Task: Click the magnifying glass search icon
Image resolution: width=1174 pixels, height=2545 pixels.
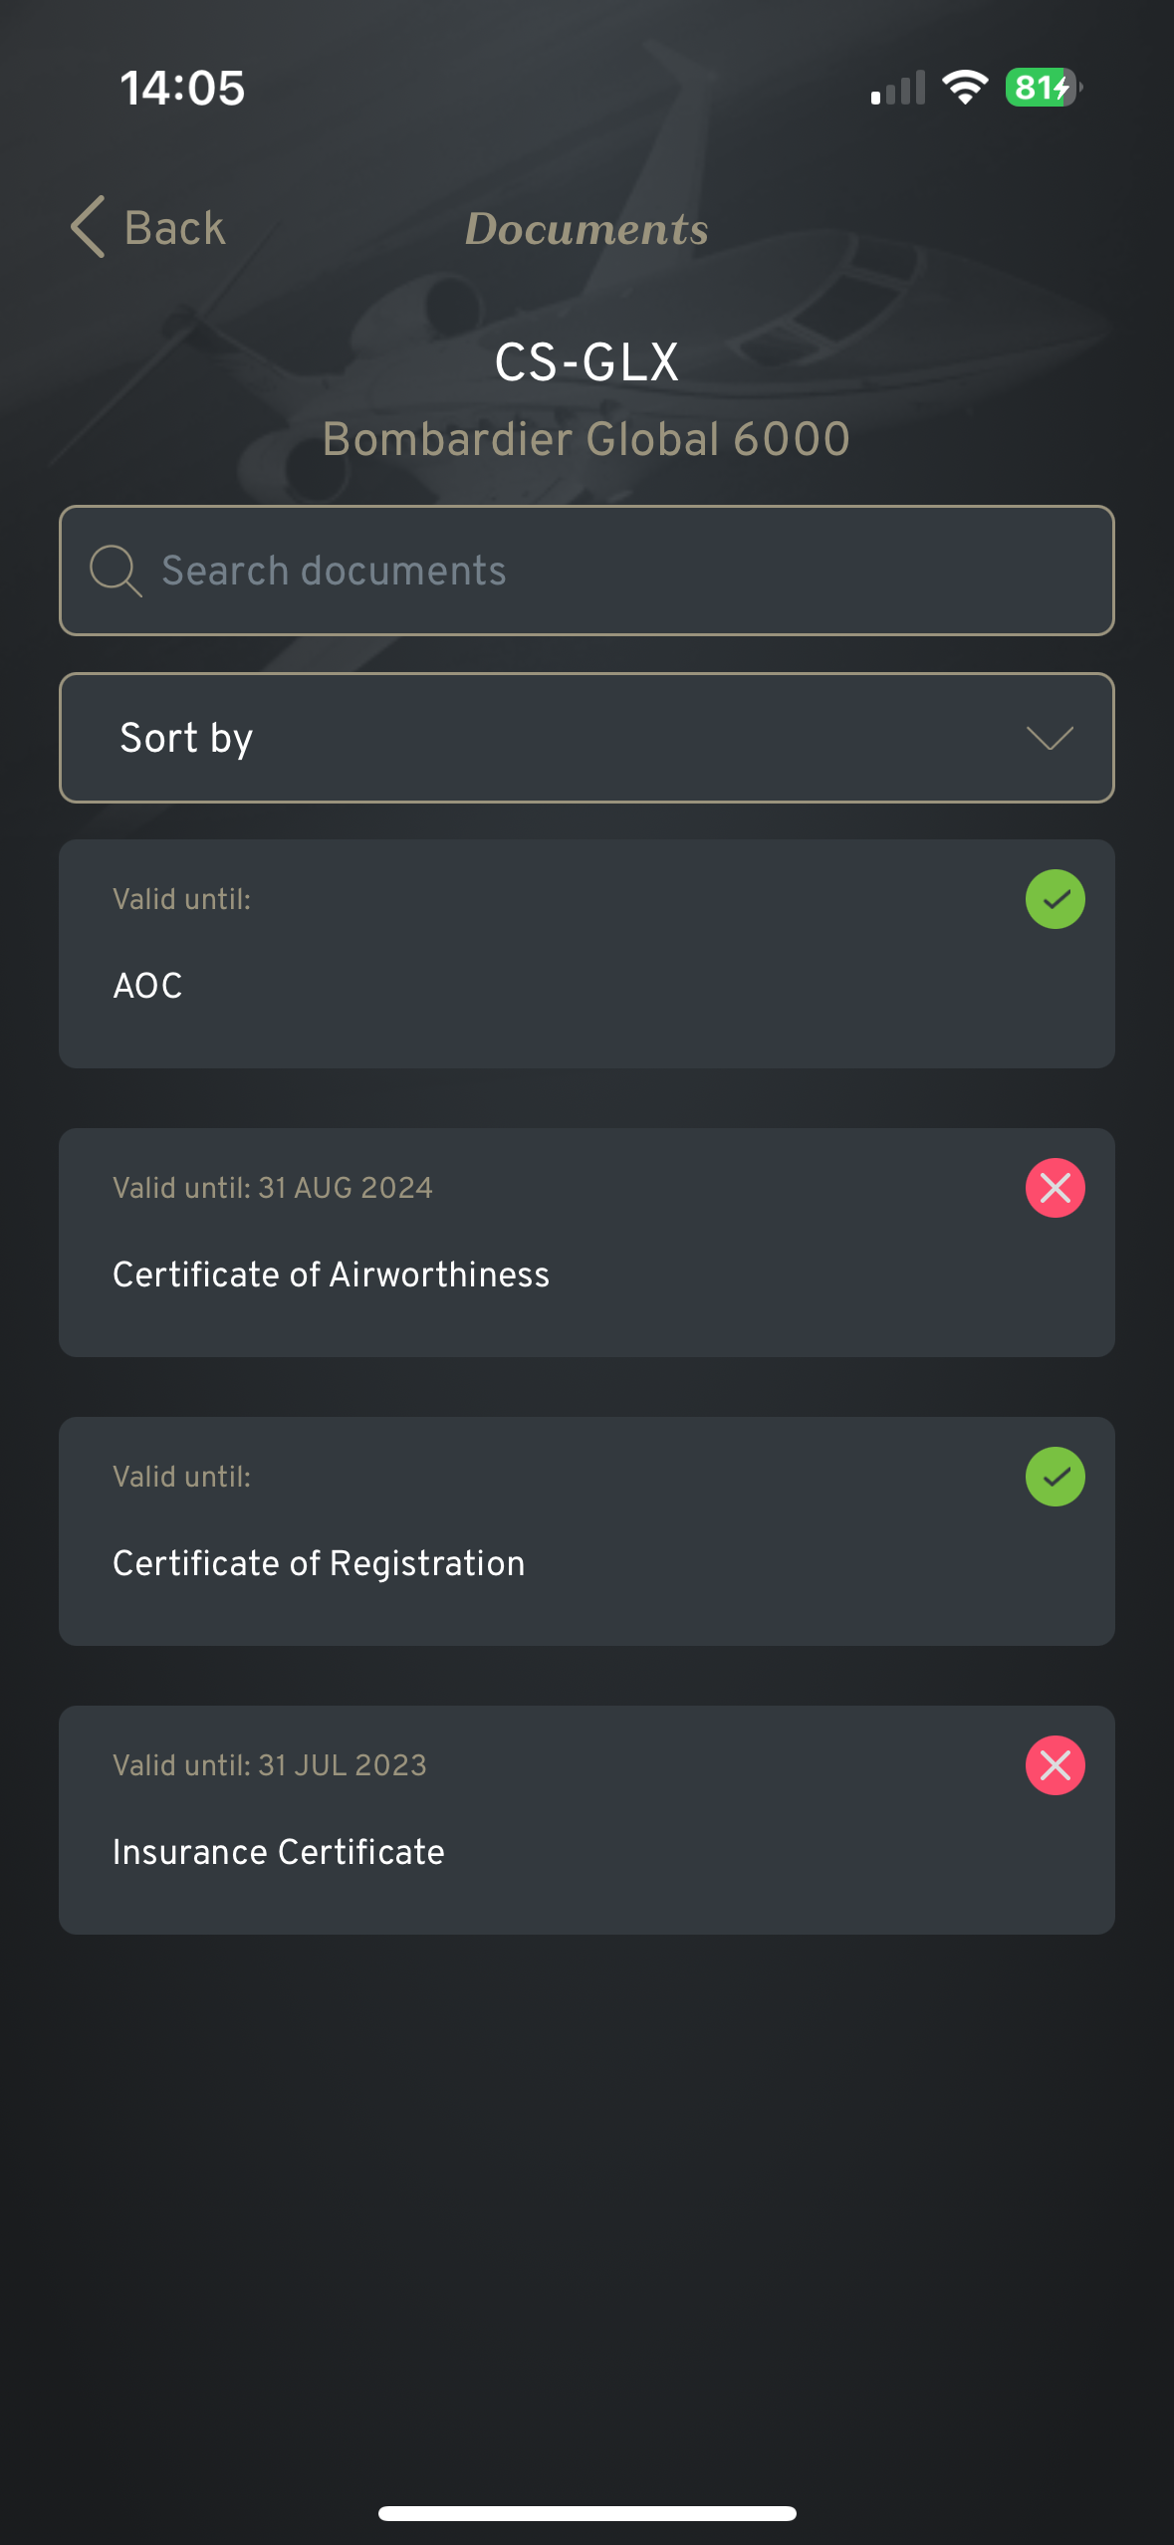Action: click(x=116, y=571)
